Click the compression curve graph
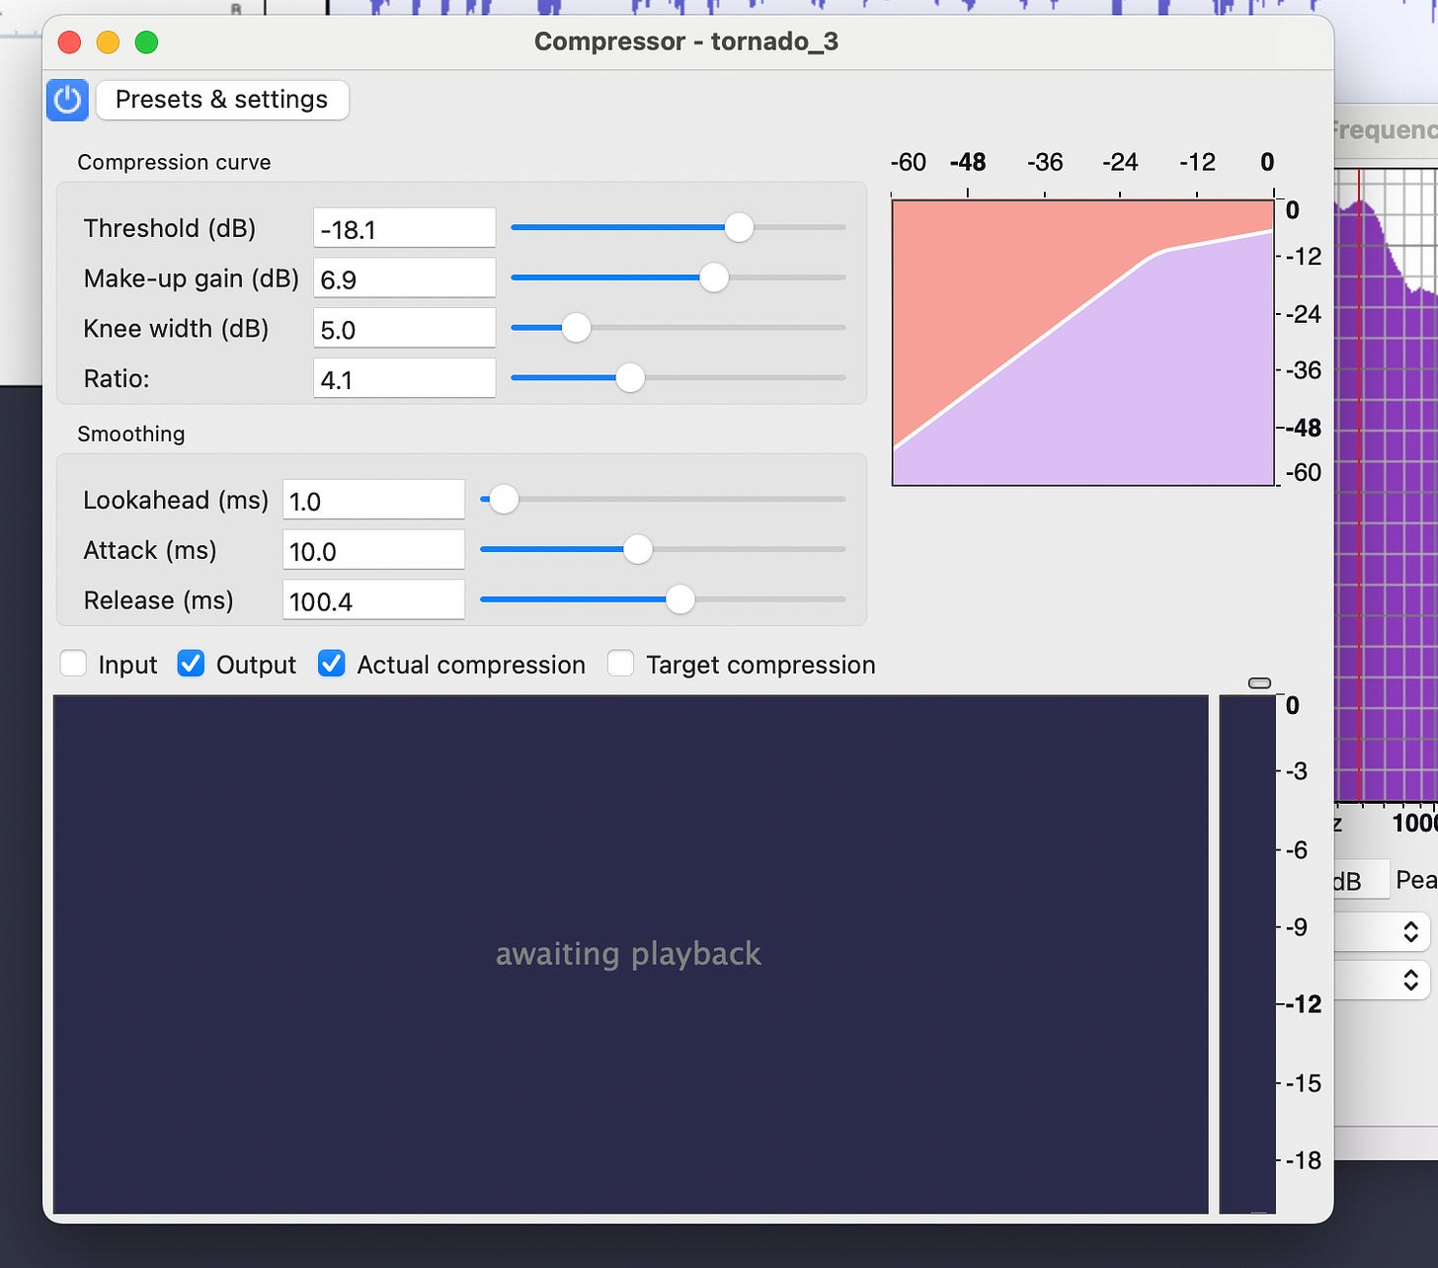 (1082, 343)
